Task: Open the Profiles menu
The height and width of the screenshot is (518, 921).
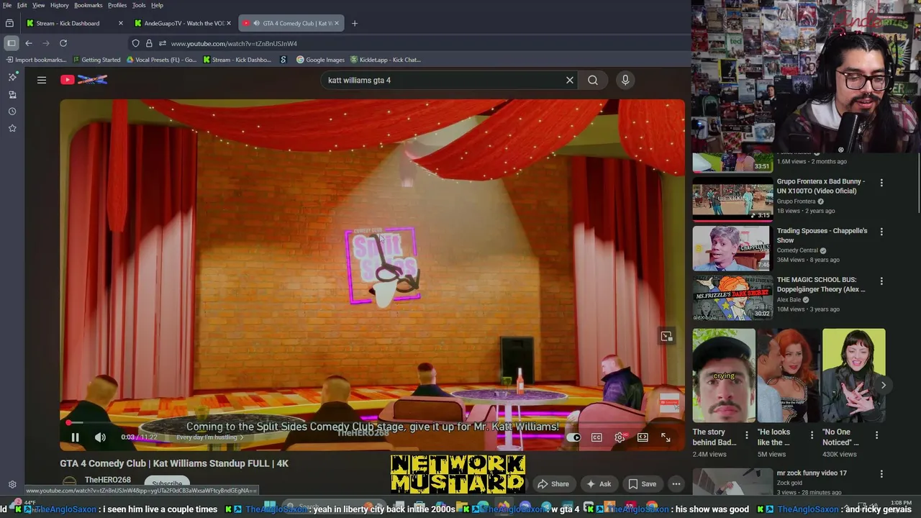Action: [117, 5]
